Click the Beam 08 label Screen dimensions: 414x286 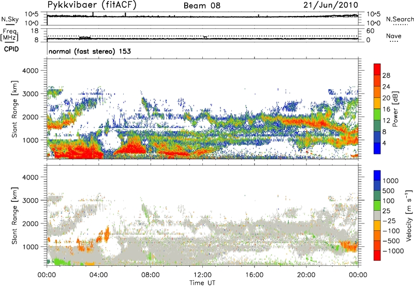point(202,6)
